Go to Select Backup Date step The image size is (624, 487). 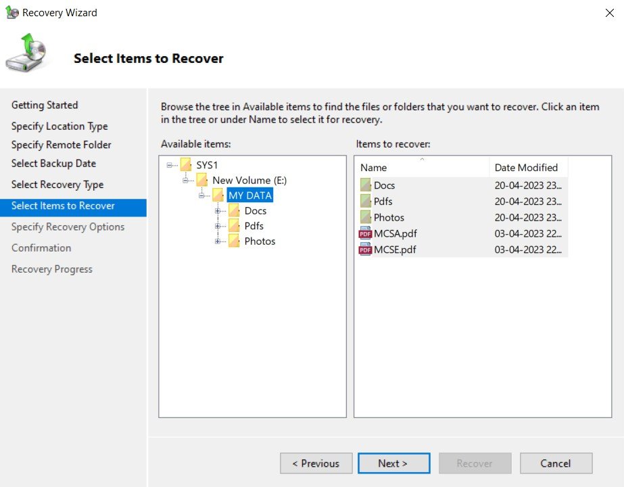[53, 163]
